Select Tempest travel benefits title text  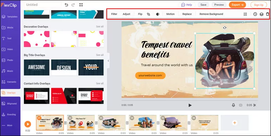[167, 50]
